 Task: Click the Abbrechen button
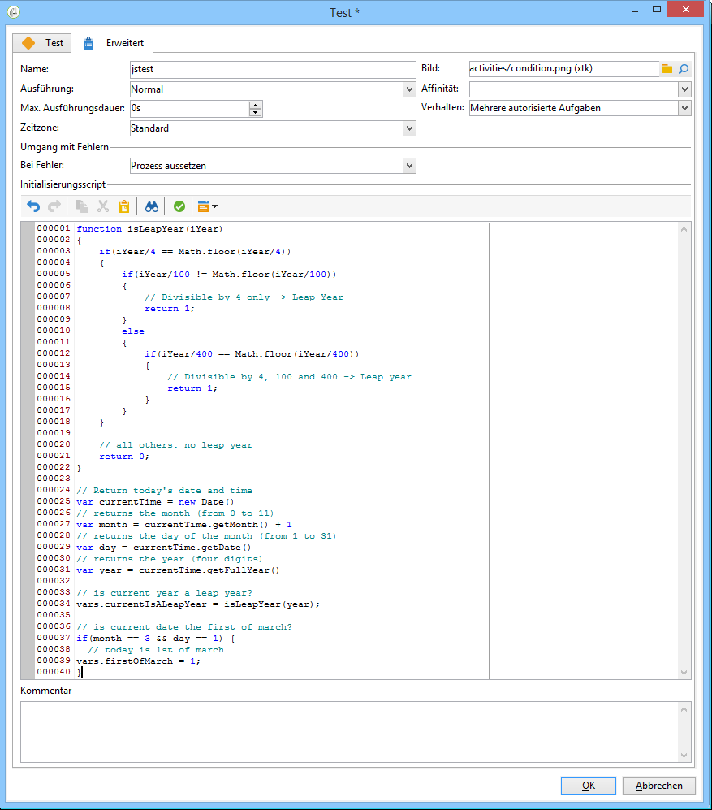(x=658, y=786)
